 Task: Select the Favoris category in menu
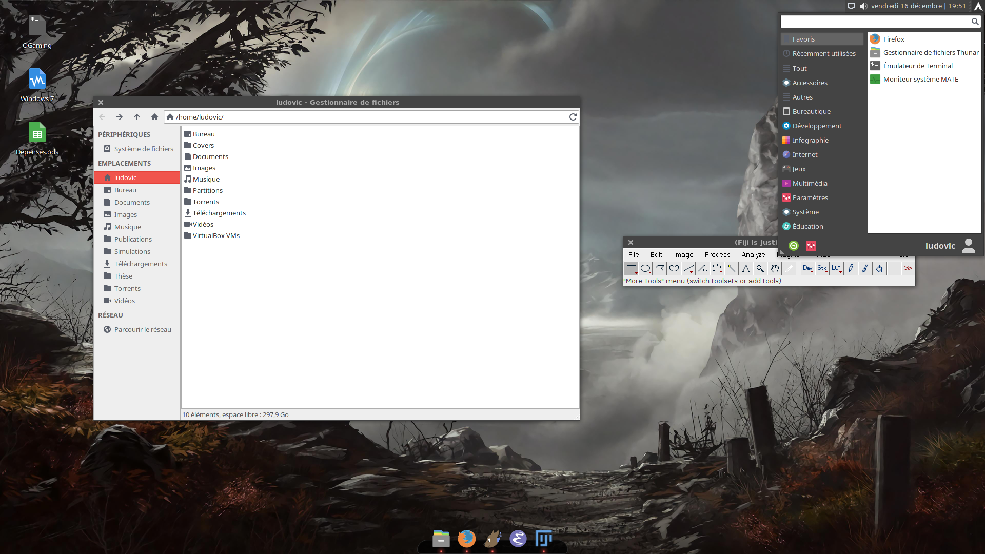pos(822,39)
